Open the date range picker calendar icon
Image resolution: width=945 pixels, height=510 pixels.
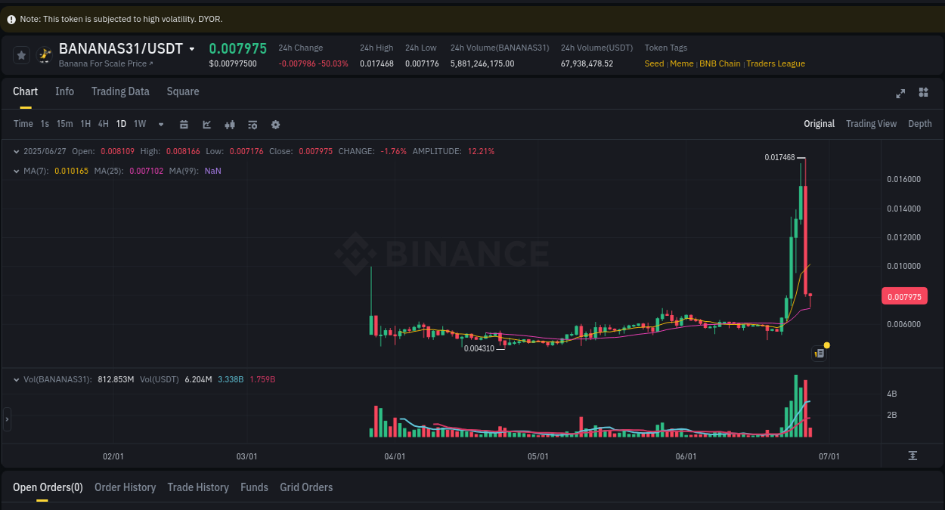click(184, 124)
